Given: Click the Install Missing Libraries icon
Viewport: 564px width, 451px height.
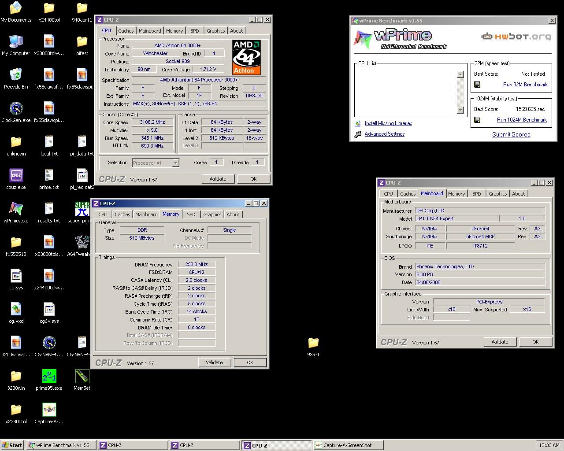Looking at the screenshot, I should coord(358,123).
